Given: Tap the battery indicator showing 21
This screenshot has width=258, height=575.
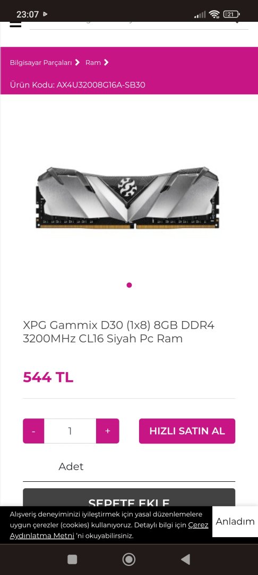Looking at the screenshot, I should pyautogui.click(x=231, y=14).
